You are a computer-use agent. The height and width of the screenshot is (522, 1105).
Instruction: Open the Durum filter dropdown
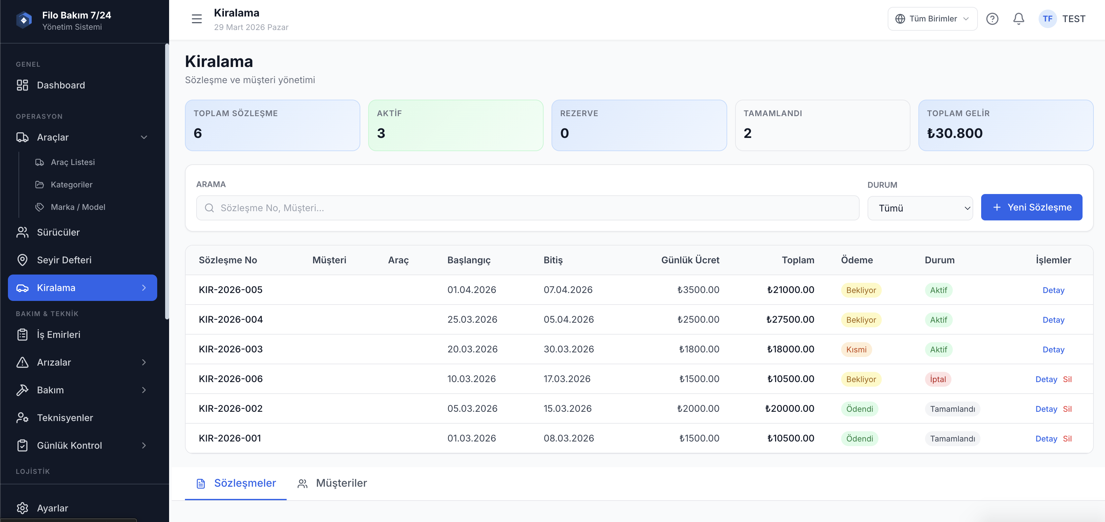(x=920, y=208)
